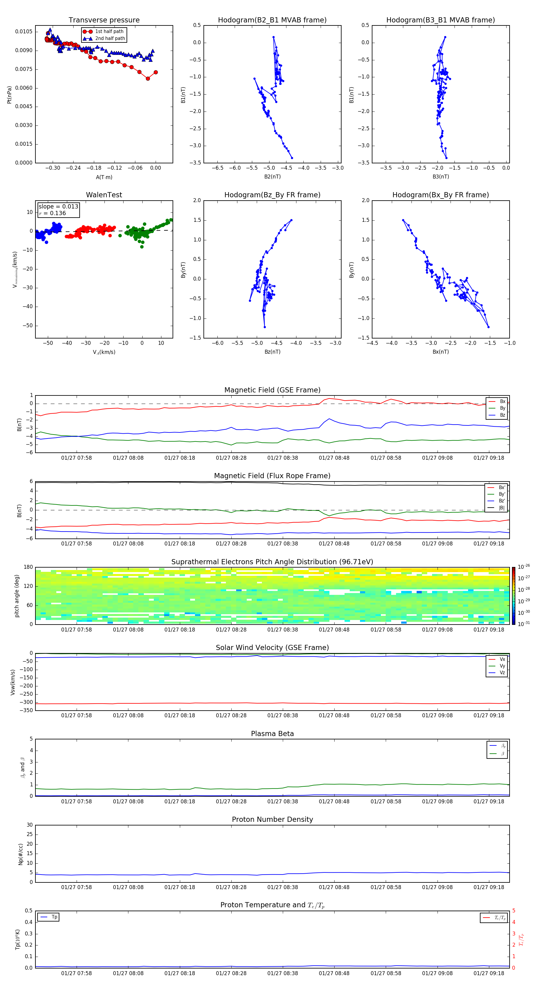Click 'Np(#/cc)' y-axis label
This screenshot has height=1000, width=545.
(21, 854)
